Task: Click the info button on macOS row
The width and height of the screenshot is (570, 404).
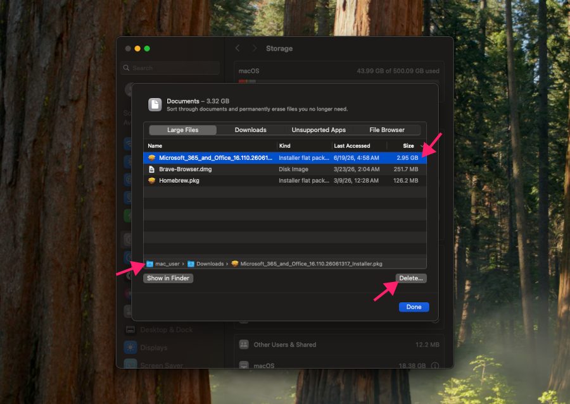Action: point(434,365)
